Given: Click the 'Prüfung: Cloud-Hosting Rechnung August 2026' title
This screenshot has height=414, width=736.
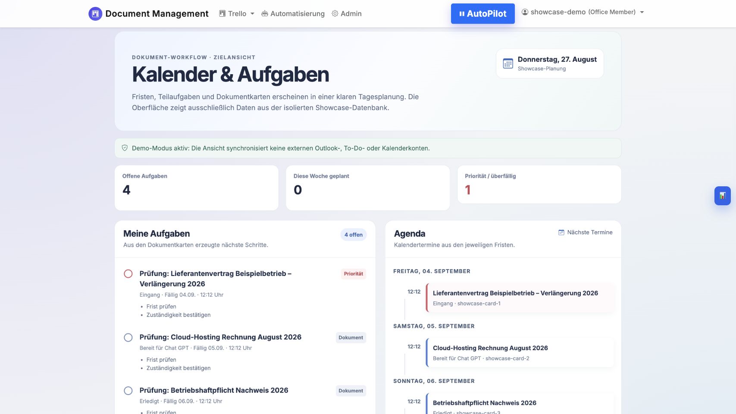Looking at the screenshot, I should coord(220,337).
